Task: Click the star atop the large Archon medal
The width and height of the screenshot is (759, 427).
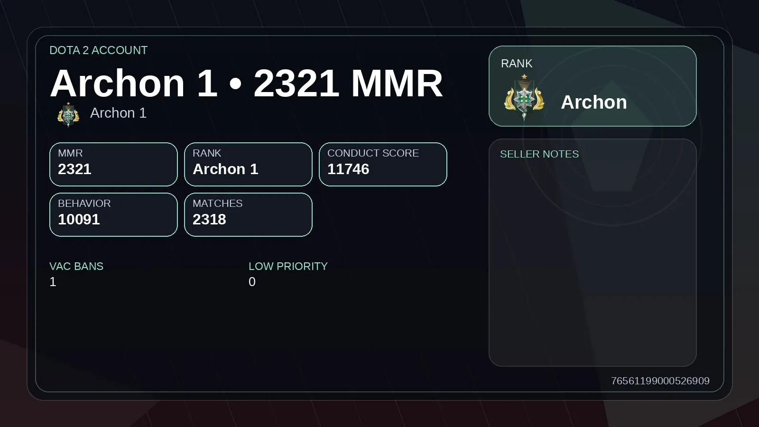Action: pyautogui.click(x=524, y=76)
